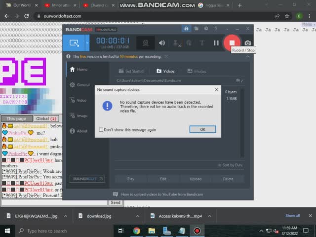Open Video settings in Bandicam sidebar
Screen dimensions: 316x237
pyautogui.click(x=78, y=100)
